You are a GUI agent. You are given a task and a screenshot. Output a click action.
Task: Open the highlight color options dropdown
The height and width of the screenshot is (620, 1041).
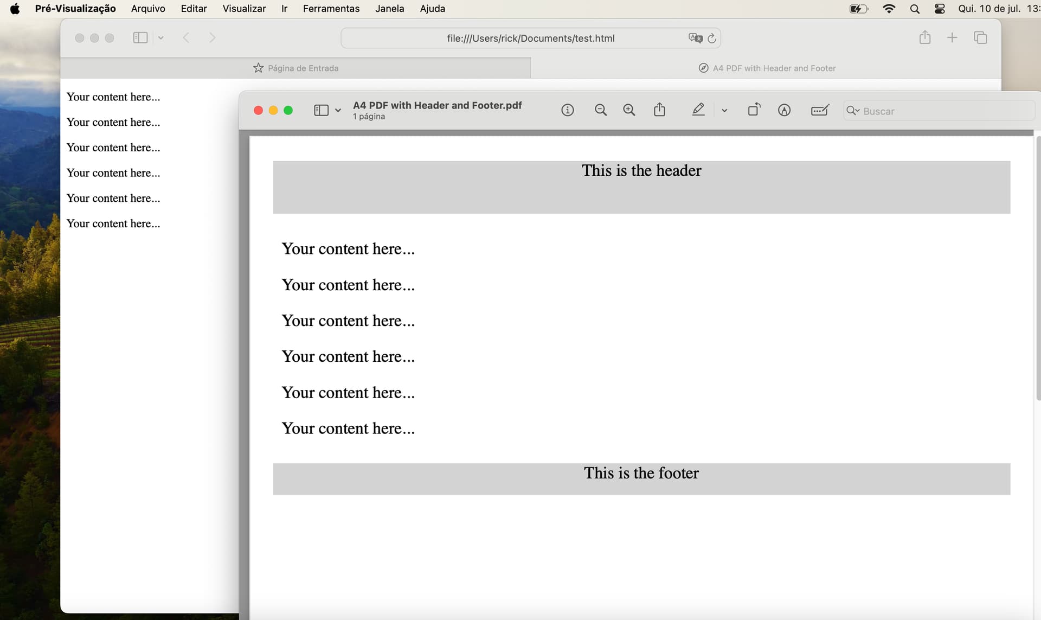(x=724, y=111)
